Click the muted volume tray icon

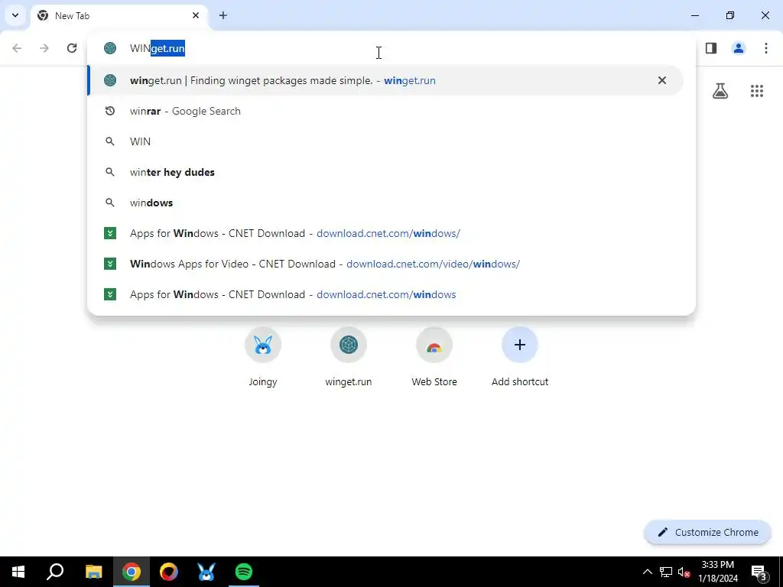coord(684,572)
